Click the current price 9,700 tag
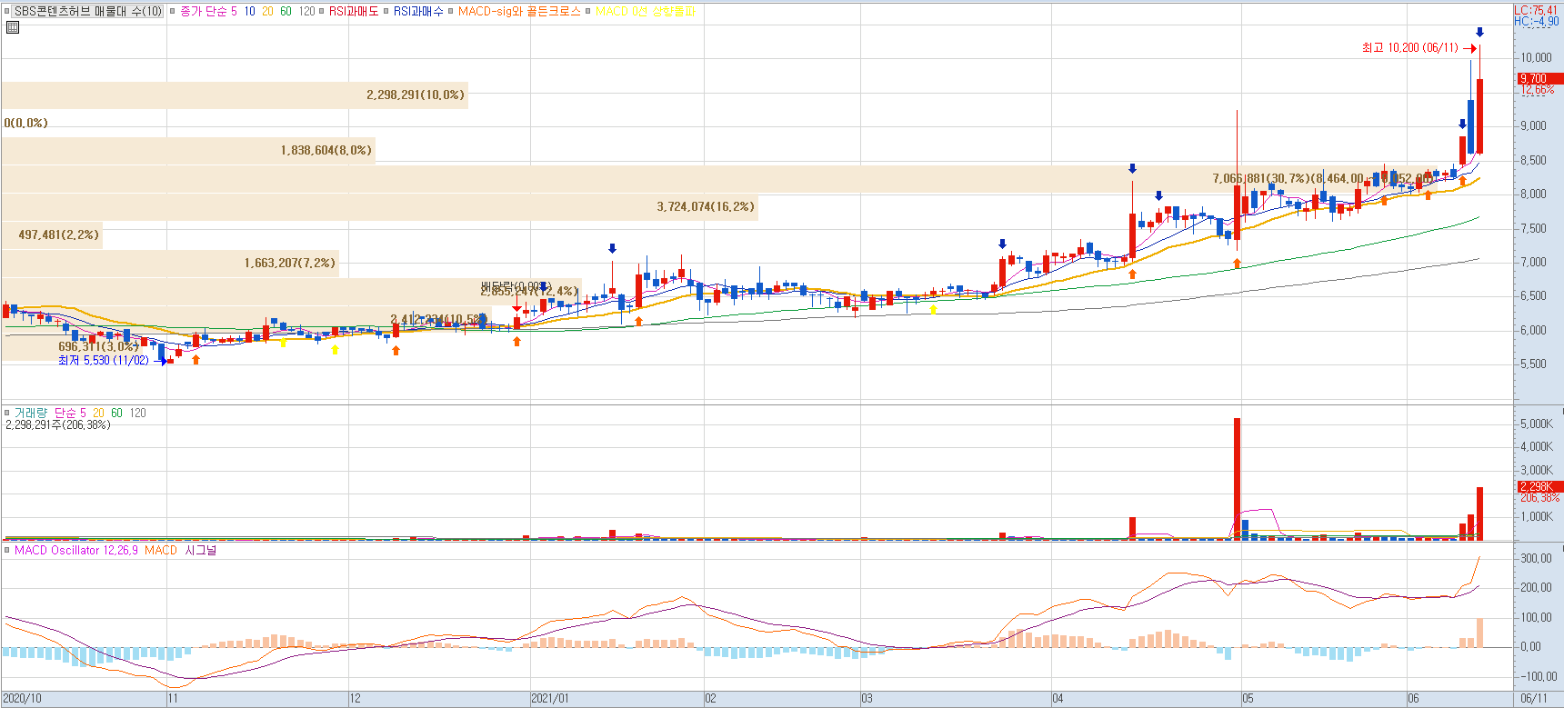Viewport: 1564px width, 708px height. [x=1540, y=79]
